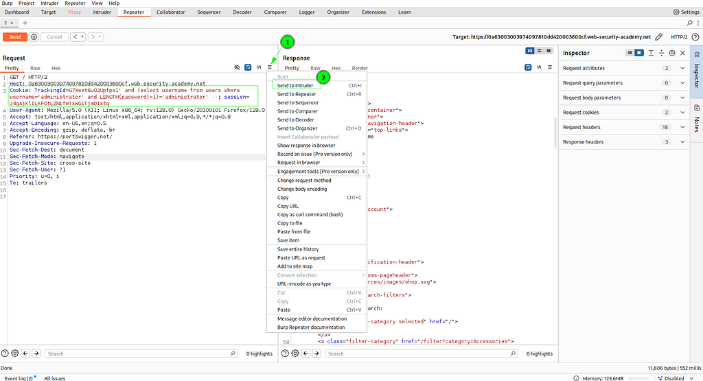The height and width of the screenshot is (381, 703).
Task: Open Request search settings gear
Action: coord(15,354)
